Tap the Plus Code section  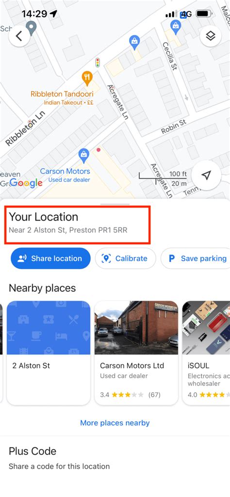(x=115, y=458)
